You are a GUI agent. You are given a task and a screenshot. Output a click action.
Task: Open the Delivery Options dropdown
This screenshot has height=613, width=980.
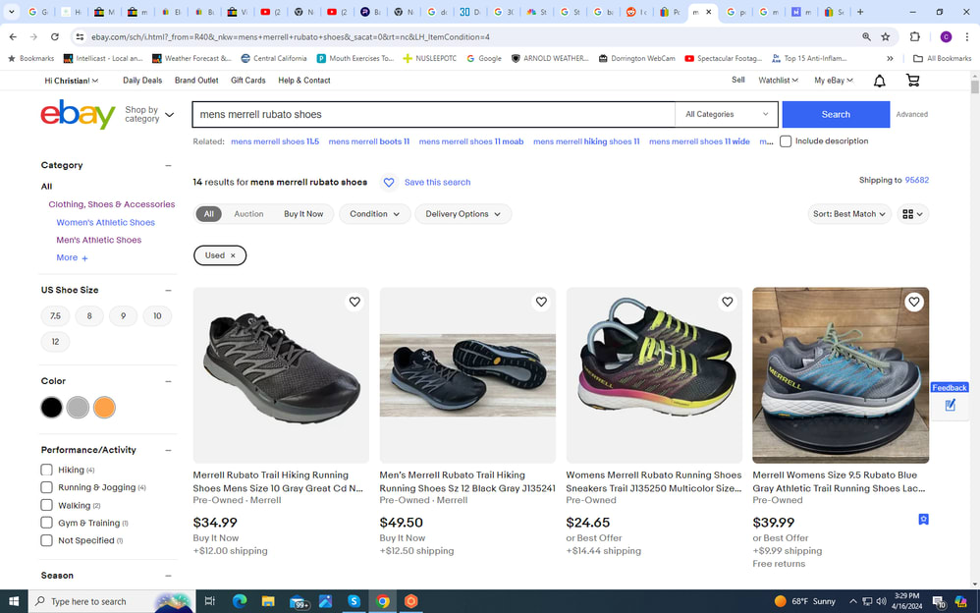[463, 214]
